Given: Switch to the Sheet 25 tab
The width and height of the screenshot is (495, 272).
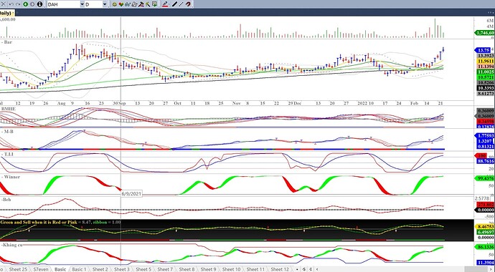Looking at the screenshot, I should [x=18, y=269].
